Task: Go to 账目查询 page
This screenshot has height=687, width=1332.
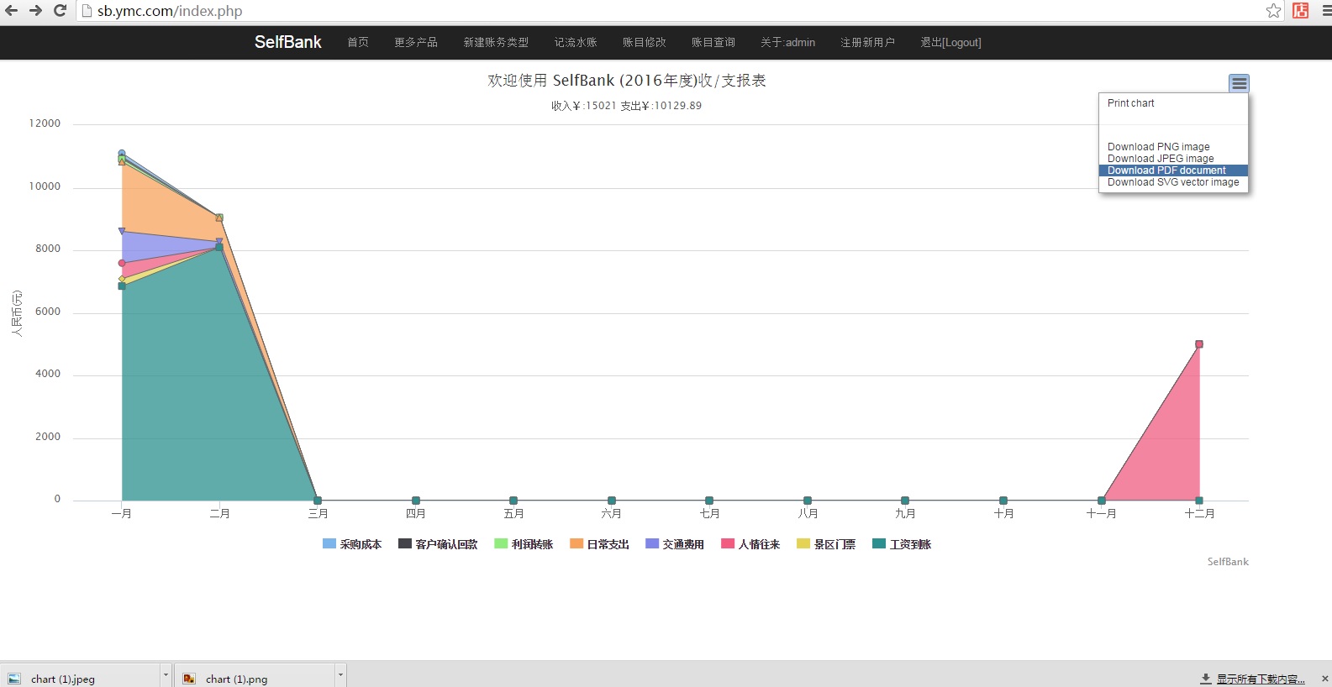Action: tap(713, 42)
